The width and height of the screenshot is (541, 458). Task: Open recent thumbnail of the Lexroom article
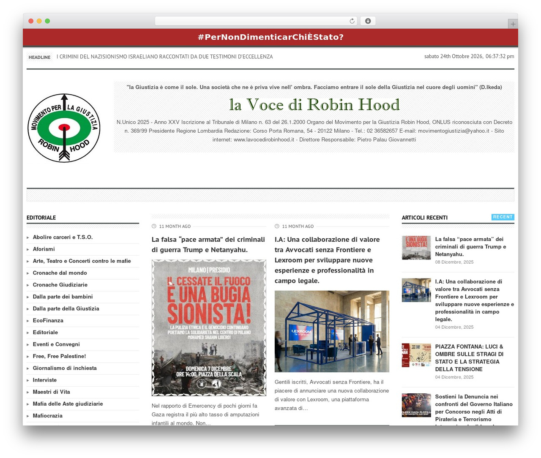tap(416, 290)
